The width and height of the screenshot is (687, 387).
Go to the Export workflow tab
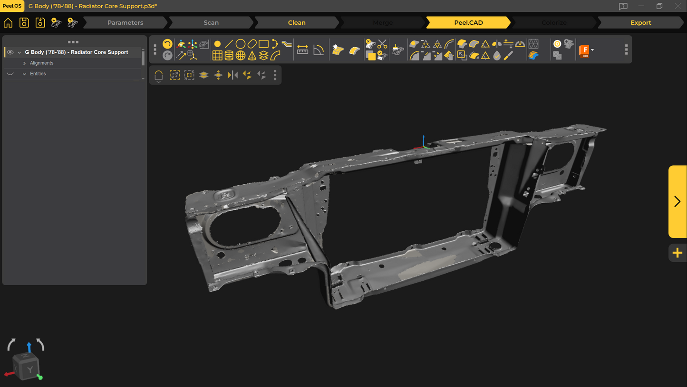(x=640, y=22)
